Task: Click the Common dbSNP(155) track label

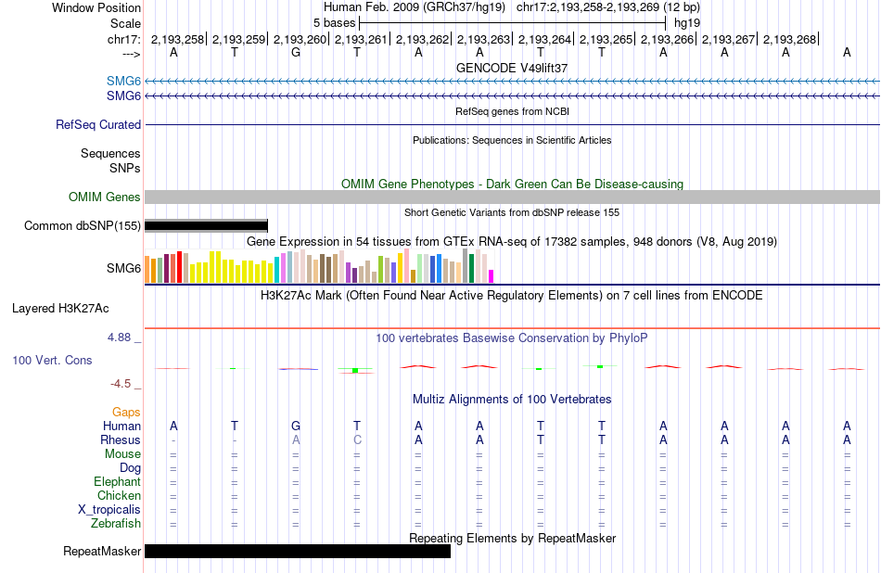Action: [x=82, y=226]
